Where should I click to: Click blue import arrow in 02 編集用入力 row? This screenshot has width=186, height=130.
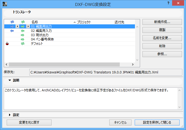coord(12,31)
